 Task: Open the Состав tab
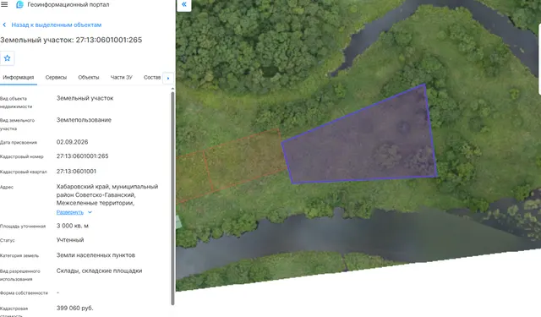[x=152, y=77]
